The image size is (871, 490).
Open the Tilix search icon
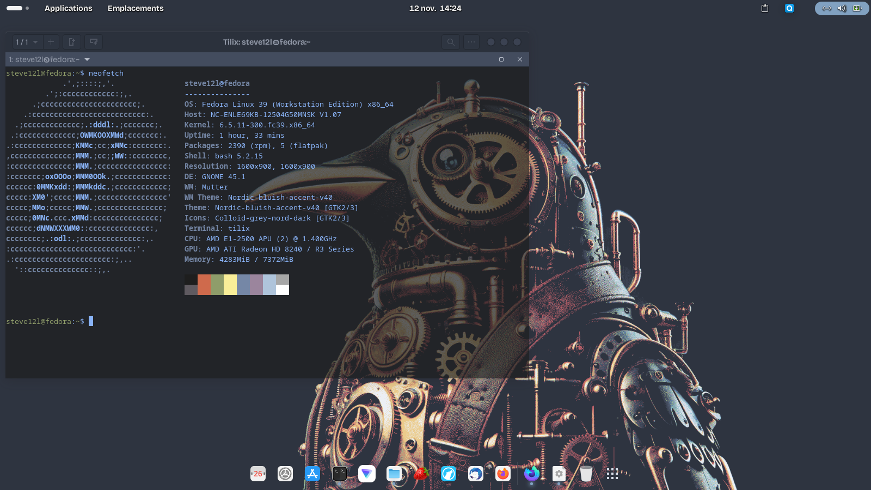451,42
